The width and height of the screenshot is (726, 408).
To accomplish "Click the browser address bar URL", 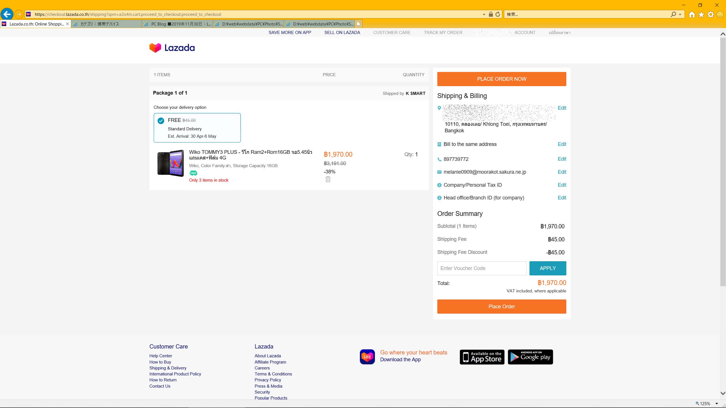I will tap(255, 14).
